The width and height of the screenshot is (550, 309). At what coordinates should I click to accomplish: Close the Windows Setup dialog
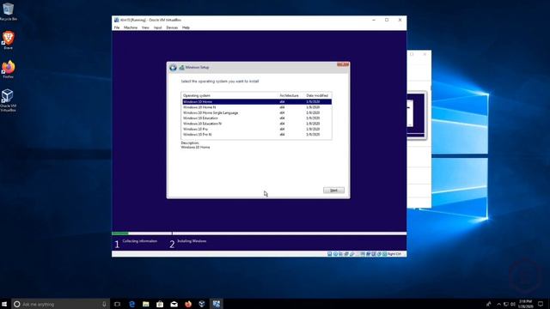pos(343,64)
